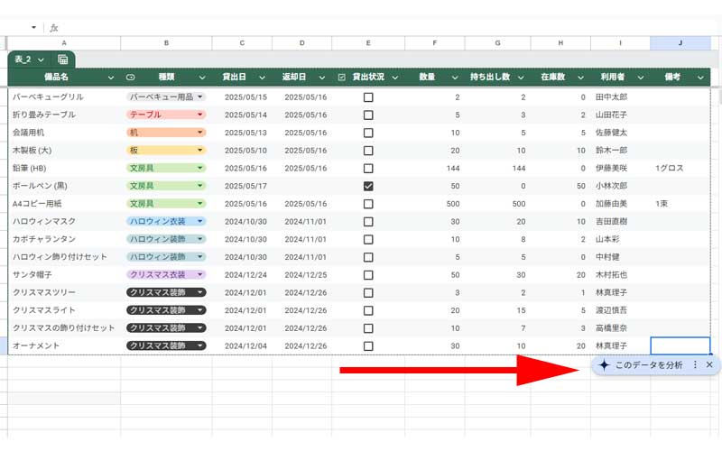
Task: Check 貸出状況 for 折り畳みテーブル
Action: click(x=368, y=115)
